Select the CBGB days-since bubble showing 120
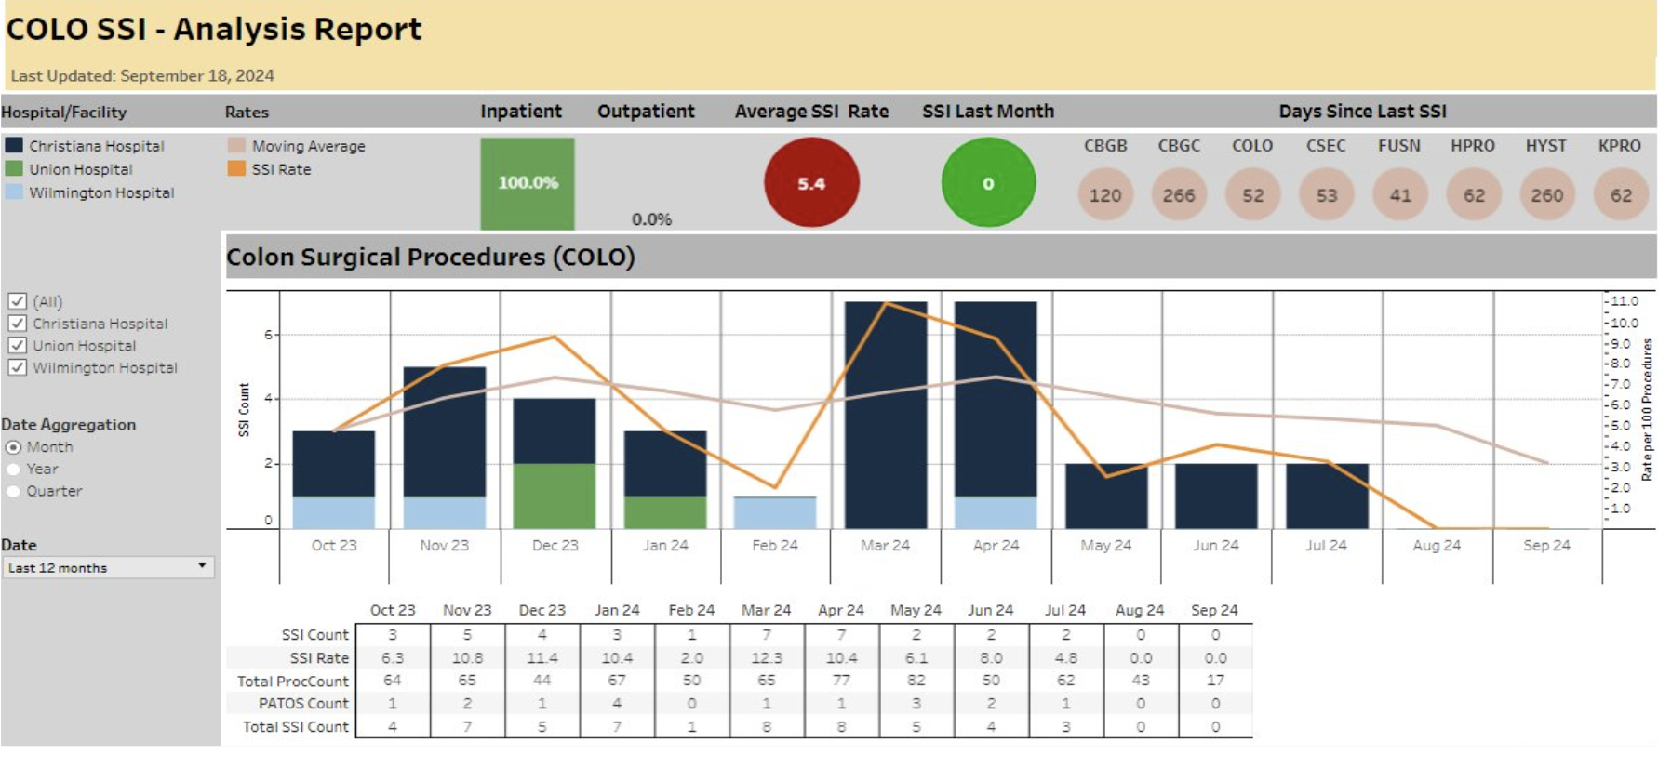The height and width of the screenshot is (768, 1658). pyautogui.click(x=1105, y=195)
